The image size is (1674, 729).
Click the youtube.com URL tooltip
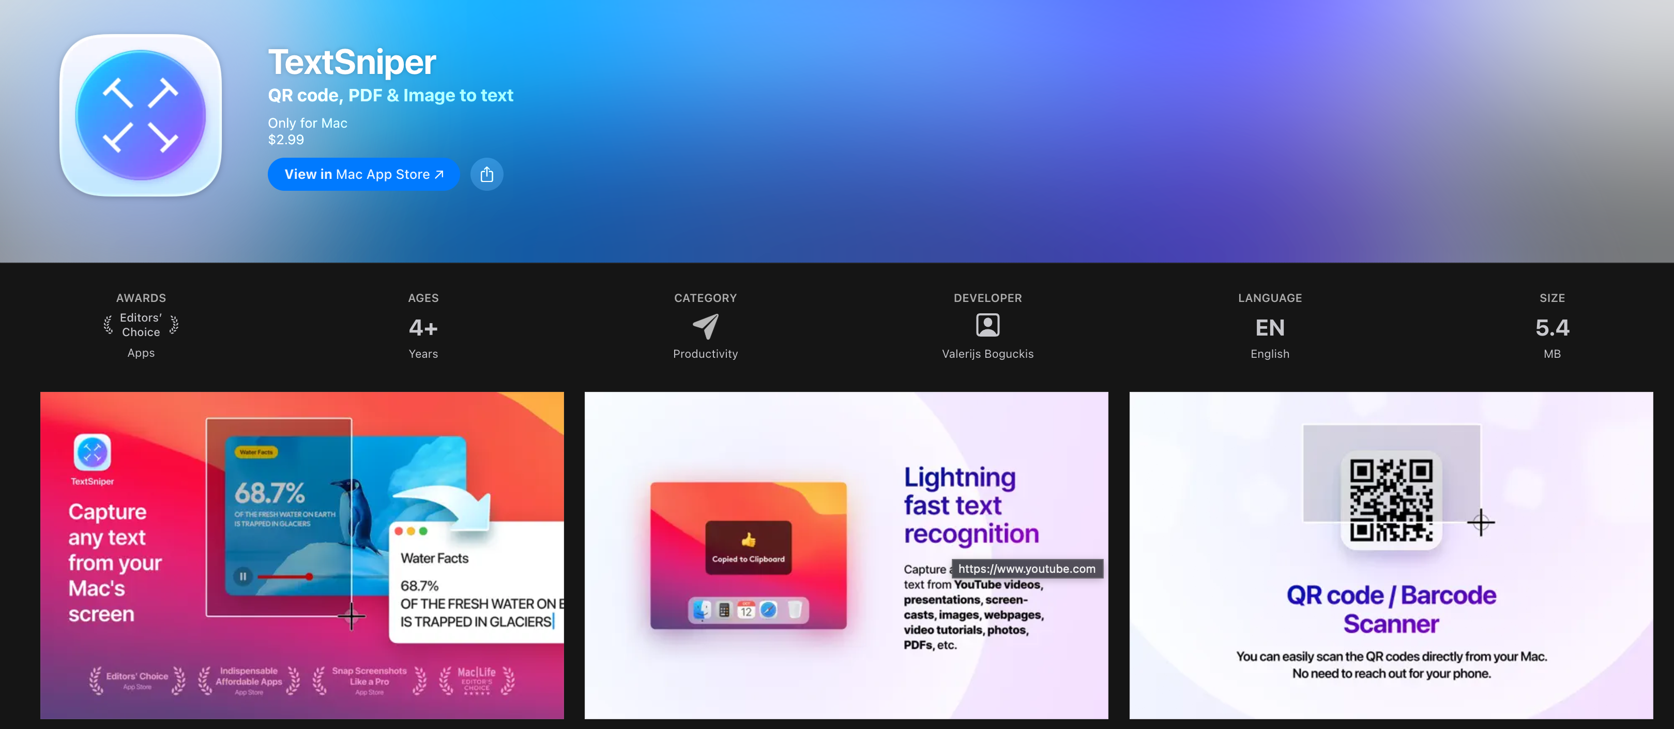pos(1026,569)
